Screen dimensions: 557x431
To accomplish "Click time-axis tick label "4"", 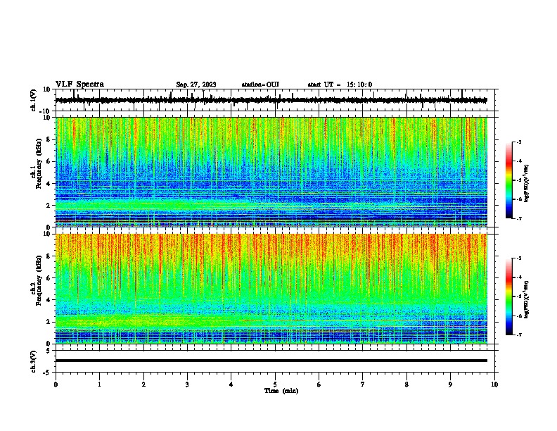I will pos(231,385).
